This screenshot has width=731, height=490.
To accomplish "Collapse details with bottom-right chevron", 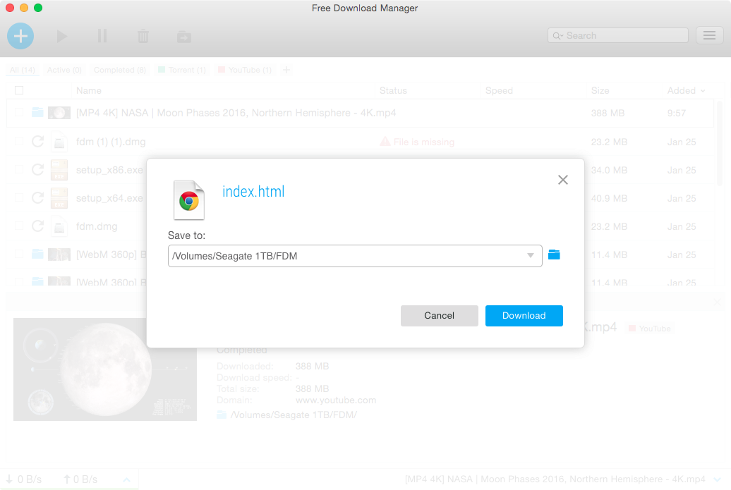I will pos(718,479).
